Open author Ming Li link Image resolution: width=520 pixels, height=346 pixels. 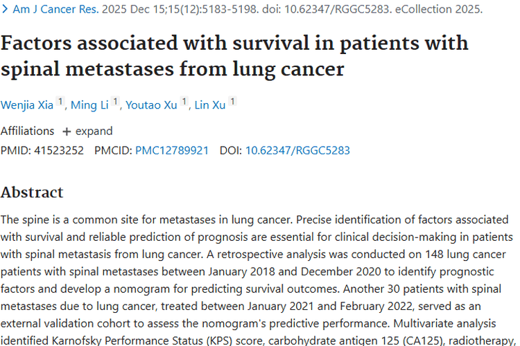coord(89,105)
